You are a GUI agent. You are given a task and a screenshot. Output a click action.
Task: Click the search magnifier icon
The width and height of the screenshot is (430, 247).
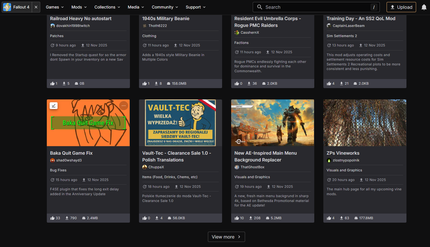tap(260, 7)
